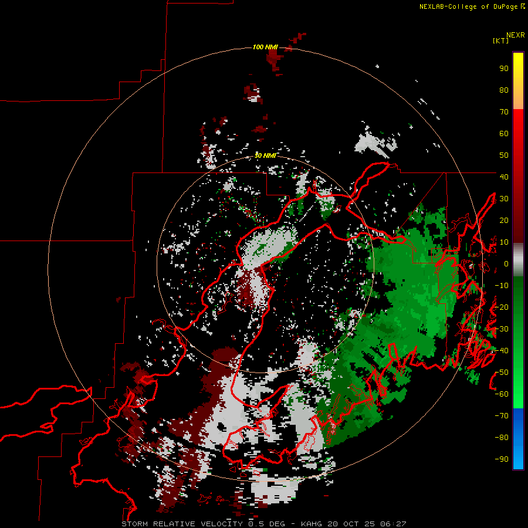Screen dimensions: 528x528
Task: Click the 100 NMI range ring label
Action: (265, 47)
